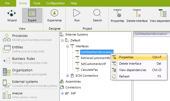Choose View dependencies in the context menu
Viewport: 170px width, 101px height.
(x=139, y=70)
